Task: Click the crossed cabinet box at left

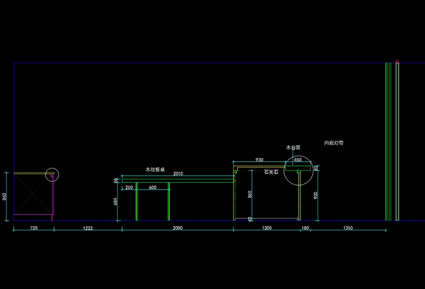Action: (x=32, y=194)
